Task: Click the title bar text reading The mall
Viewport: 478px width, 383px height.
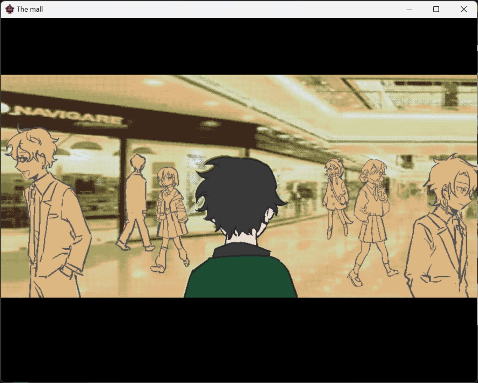Action: click(30, 9)
